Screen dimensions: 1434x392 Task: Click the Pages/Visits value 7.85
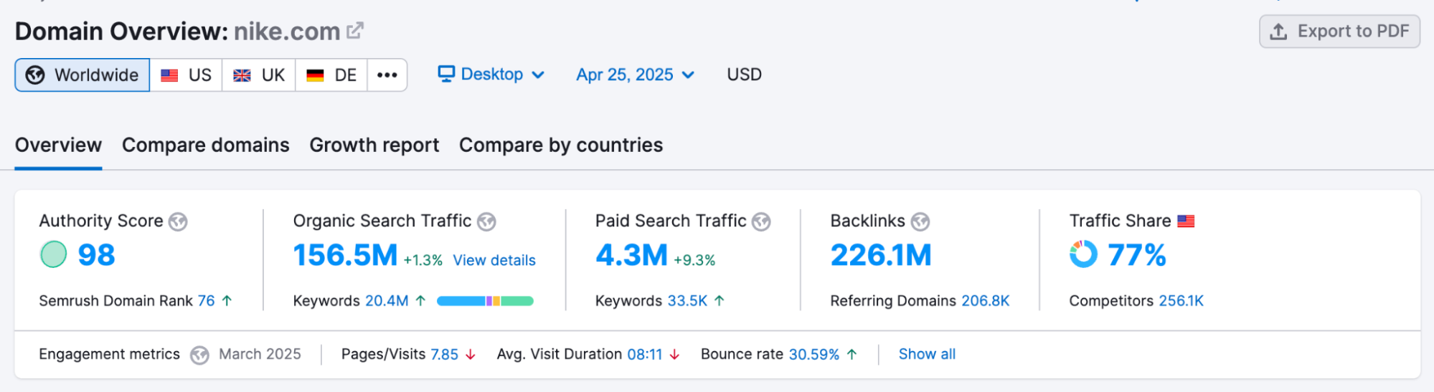click(444, 355)
